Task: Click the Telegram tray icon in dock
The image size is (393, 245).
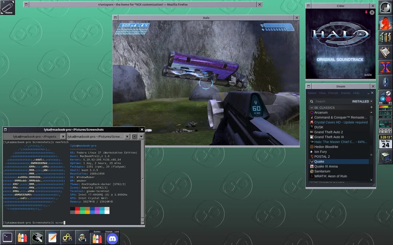Action: pyautogui.click(x=382, y=99)
